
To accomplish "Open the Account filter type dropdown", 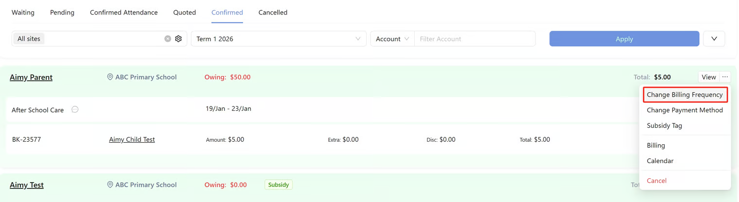I will [392, 39].
